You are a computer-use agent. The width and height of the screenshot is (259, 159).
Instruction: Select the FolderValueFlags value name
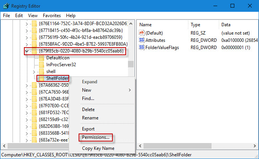pyautogui.click(x=162, y=48)
